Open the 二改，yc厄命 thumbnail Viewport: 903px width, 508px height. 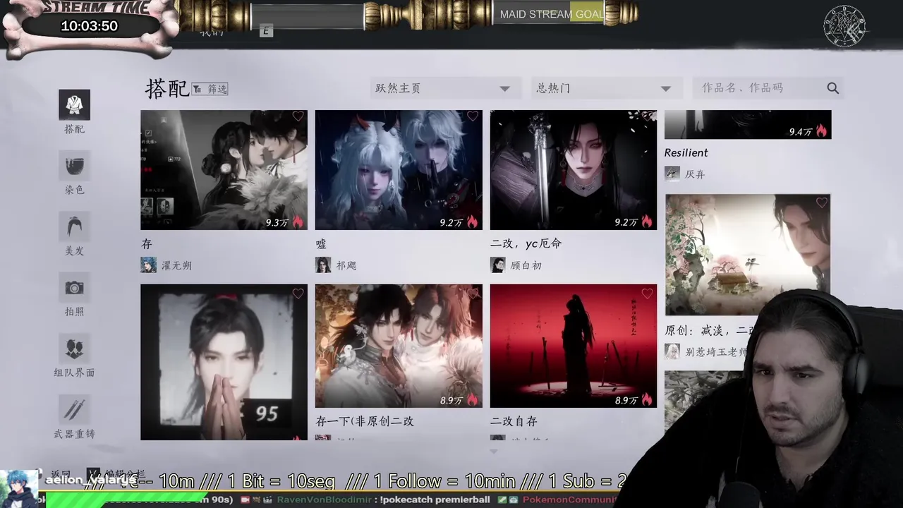pyautogui.click(x=574, y=170)
